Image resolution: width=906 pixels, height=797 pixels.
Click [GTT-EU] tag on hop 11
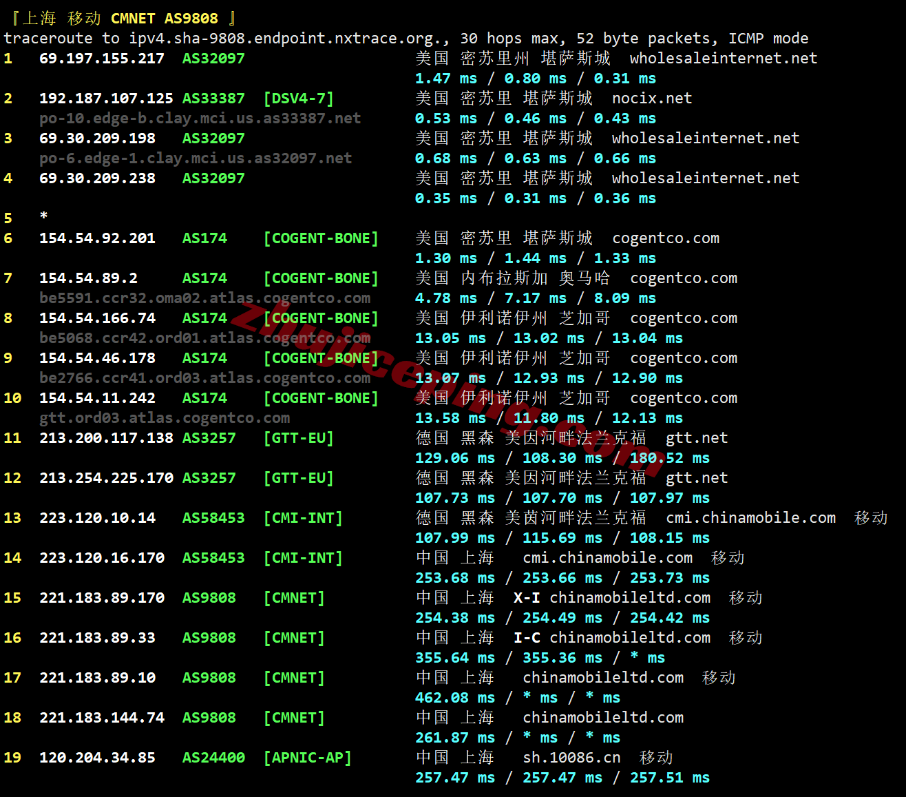point(299,438)
